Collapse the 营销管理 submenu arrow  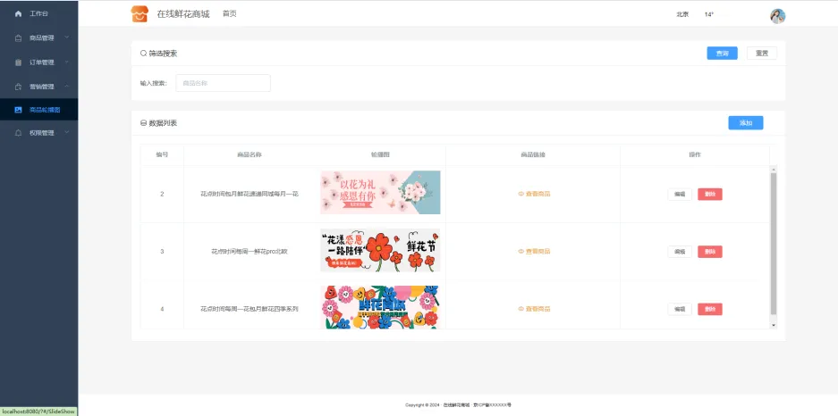pos(66,87)
